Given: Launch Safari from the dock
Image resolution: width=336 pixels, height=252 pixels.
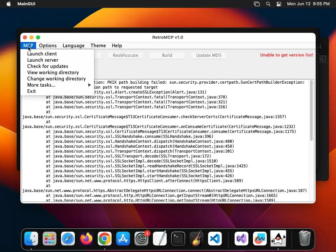Looking at the screenshot, I should [x=68, y=238].
